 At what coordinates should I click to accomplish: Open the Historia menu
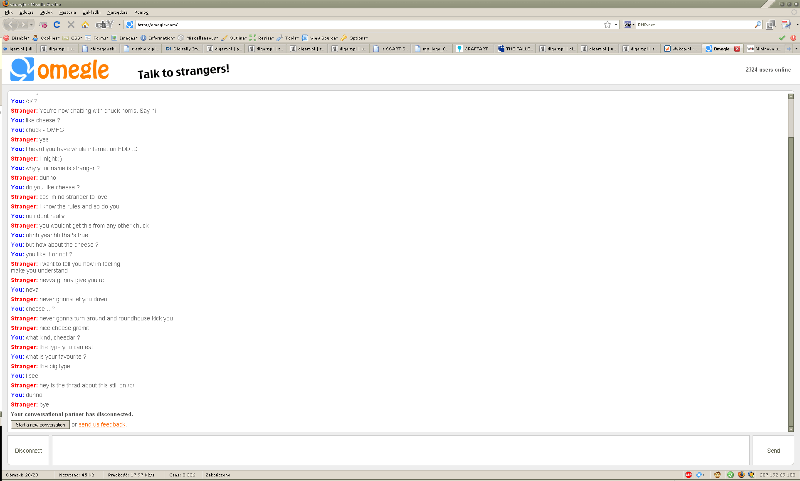point(68,12)
